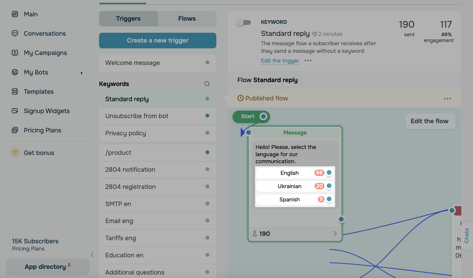Open the Main dashboard icon

pyautogui.click(x=15, y=14)
